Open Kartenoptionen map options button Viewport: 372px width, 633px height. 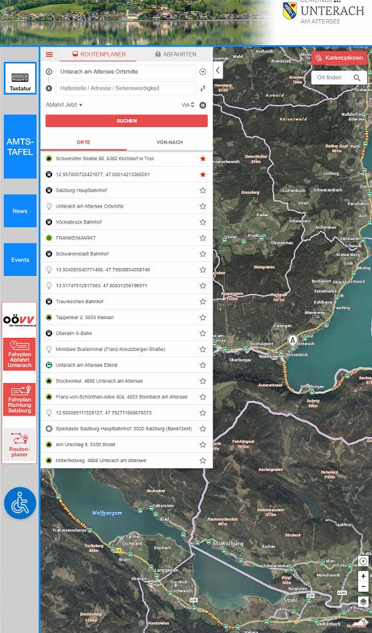339,58
